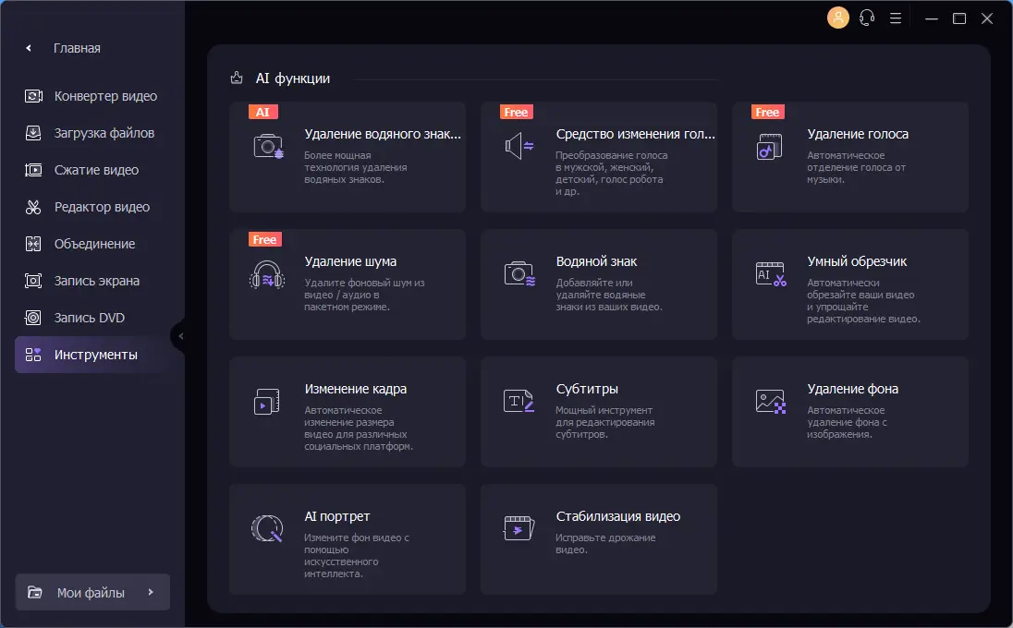Open the Водяной знак tool card
The image size is (1013, 628).
tap(599, 285)
